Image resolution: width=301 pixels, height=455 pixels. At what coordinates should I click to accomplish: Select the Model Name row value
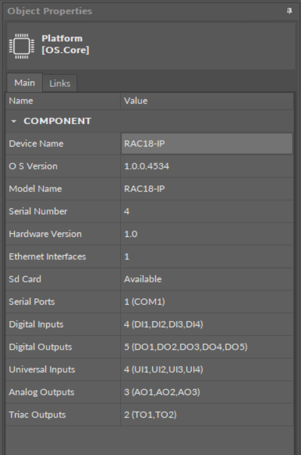point(207,189)
